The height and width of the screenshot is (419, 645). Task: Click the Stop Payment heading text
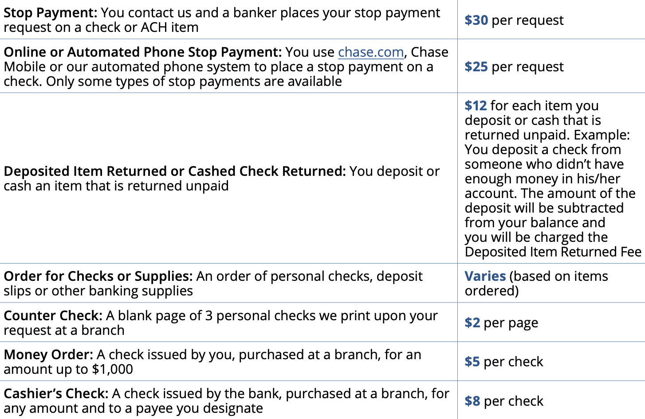point(50,13)
